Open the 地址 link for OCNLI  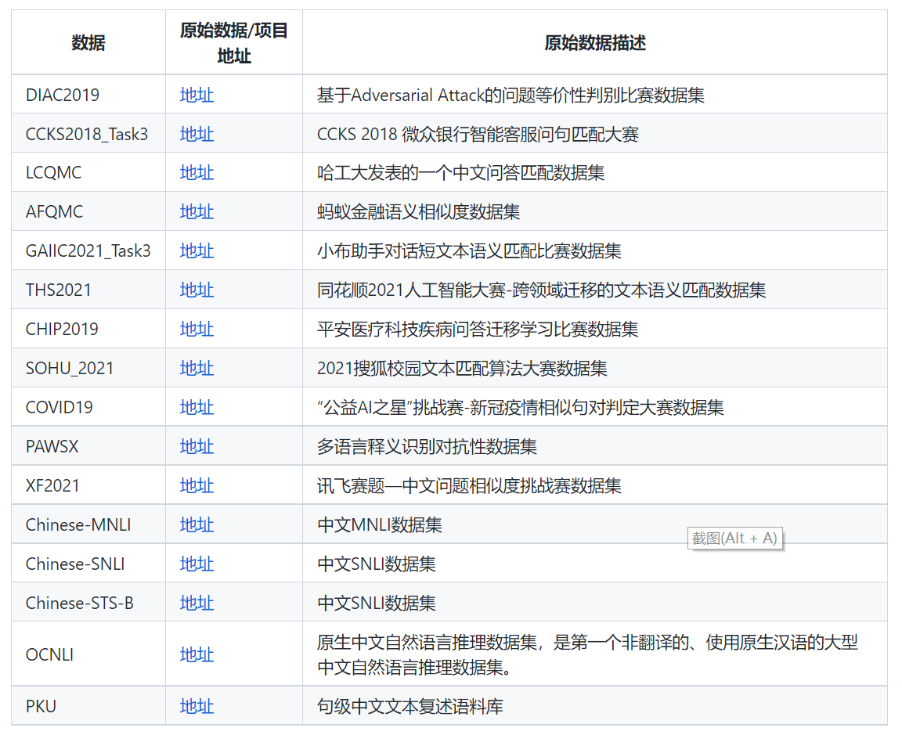[197, 654]
